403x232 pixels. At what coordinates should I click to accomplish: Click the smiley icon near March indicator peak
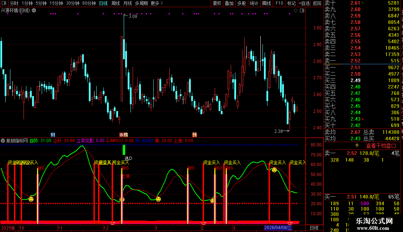pyautogui.click(x=274, y=170)
